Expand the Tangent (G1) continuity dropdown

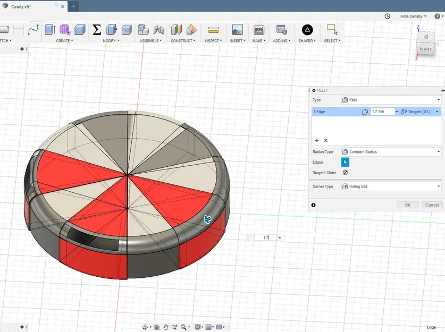point(437,112)
